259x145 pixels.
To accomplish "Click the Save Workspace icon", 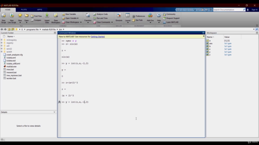I will tap(56, 15).
